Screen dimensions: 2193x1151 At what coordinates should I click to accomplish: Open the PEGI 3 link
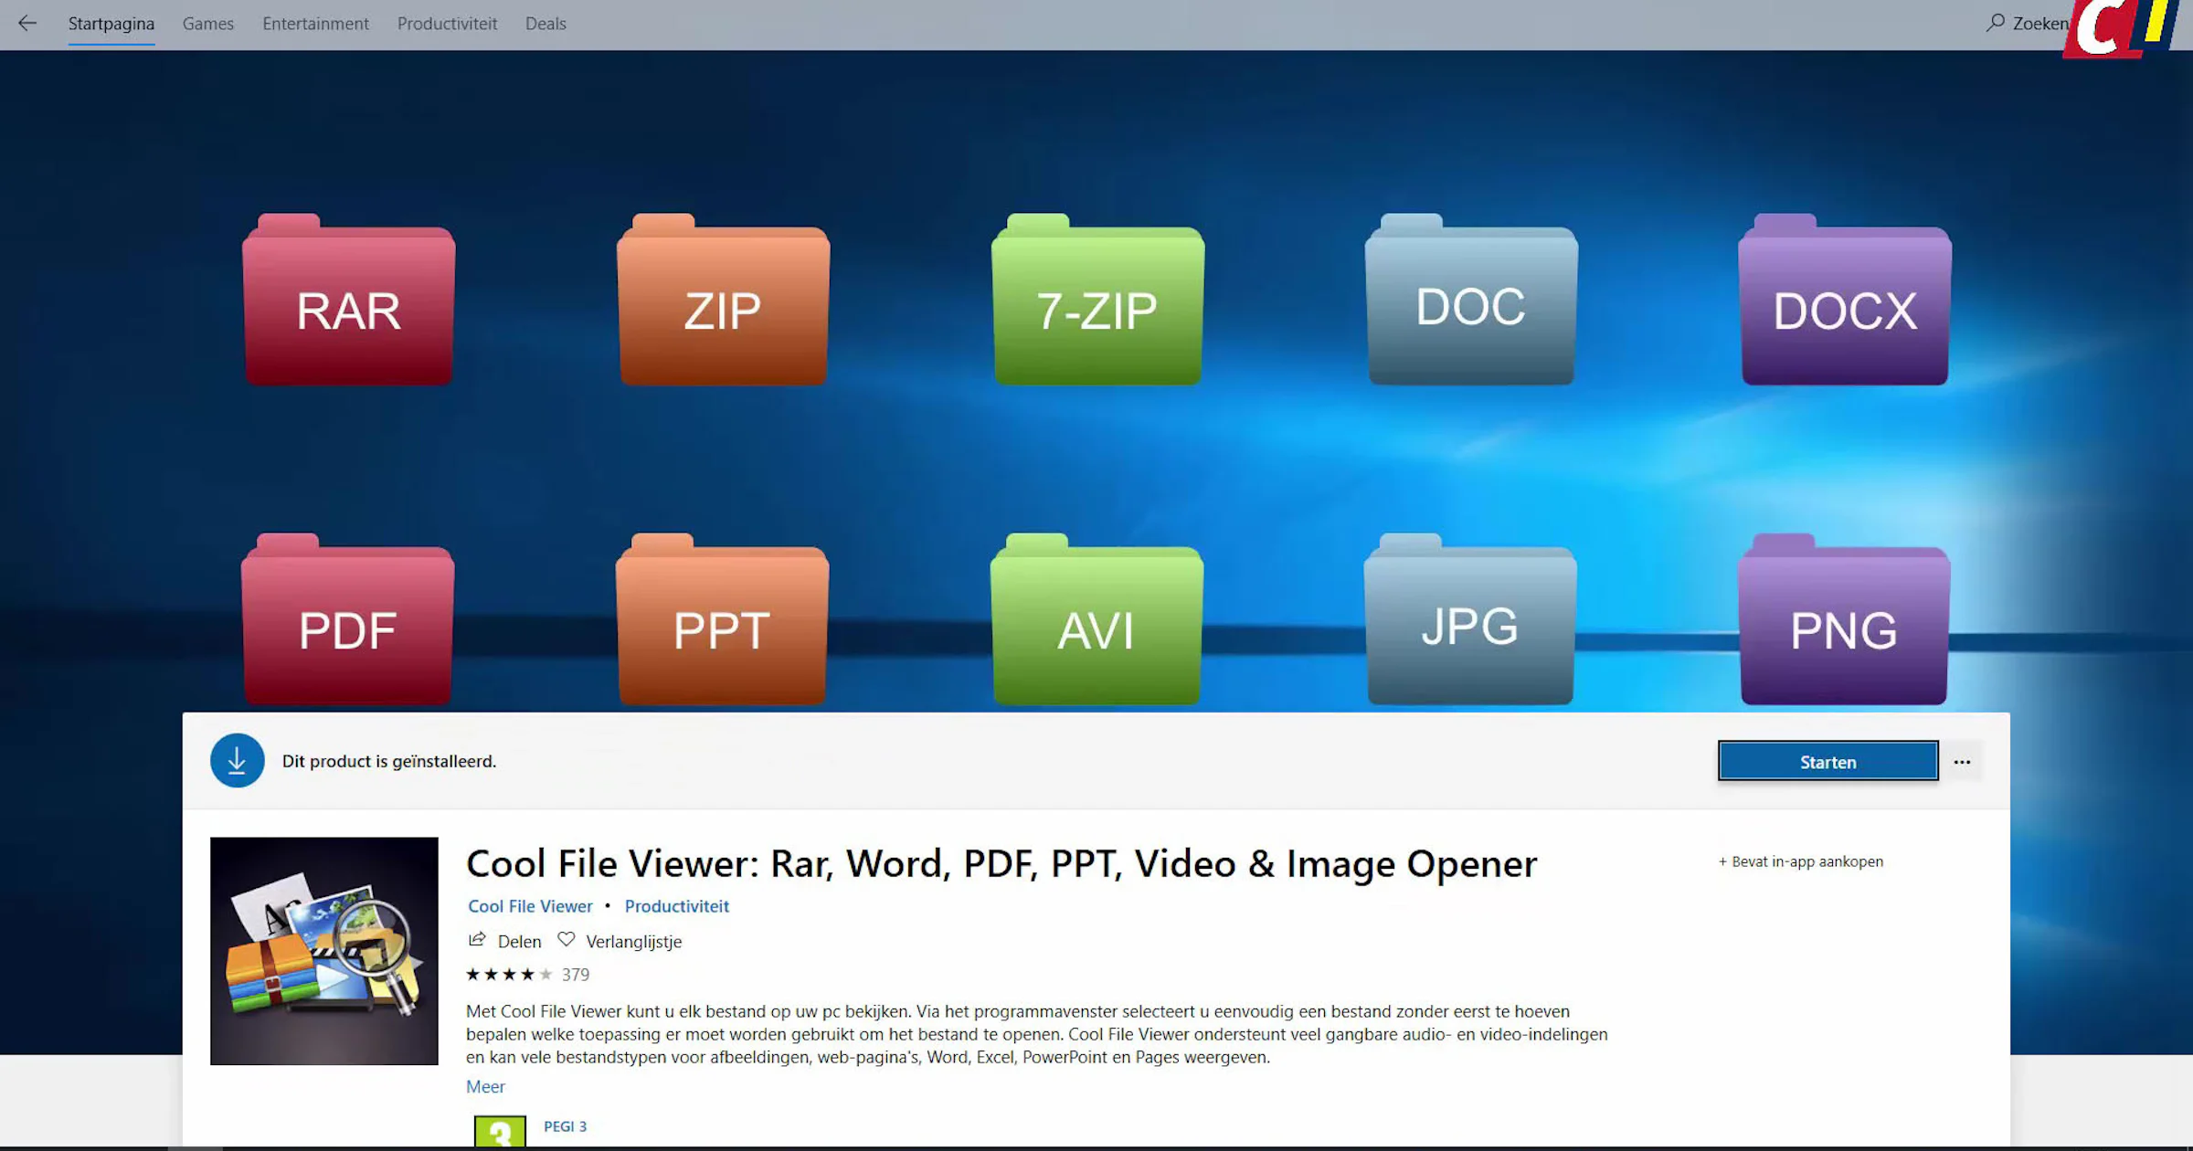pos(566,1127)
